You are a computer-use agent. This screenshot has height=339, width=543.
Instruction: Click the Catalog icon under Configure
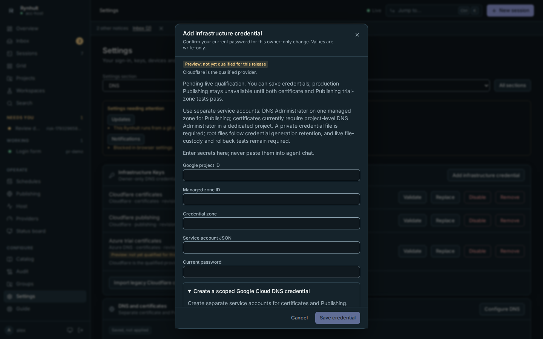10,259
